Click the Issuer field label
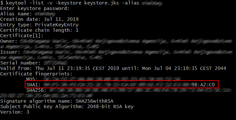The height and width of the screenshot is (120, 236). (x=10, y=52)
